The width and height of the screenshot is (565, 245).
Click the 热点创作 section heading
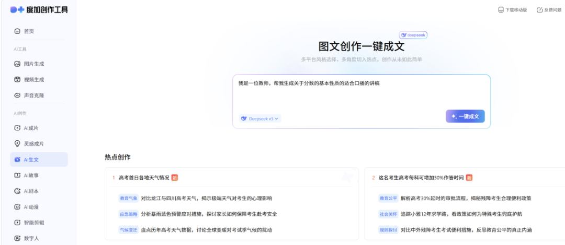[x=118, y=157]
